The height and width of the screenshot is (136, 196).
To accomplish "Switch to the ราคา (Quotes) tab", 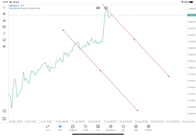I will [x=47, y=127].
